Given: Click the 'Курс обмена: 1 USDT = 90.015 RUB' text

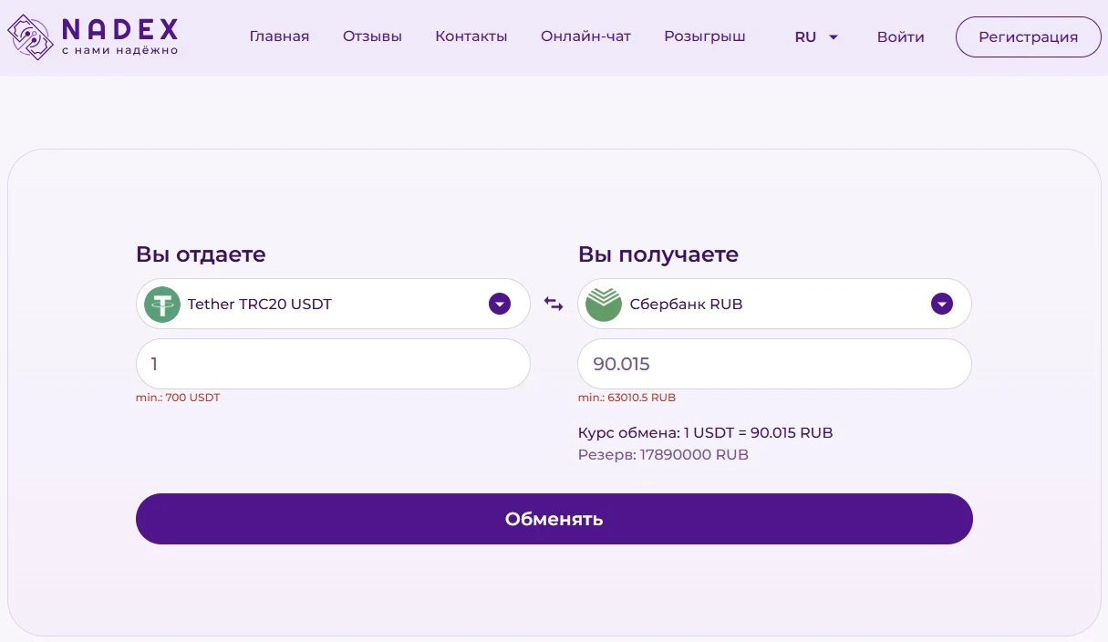Looking at the screenshot, I should tap(706, 432).
